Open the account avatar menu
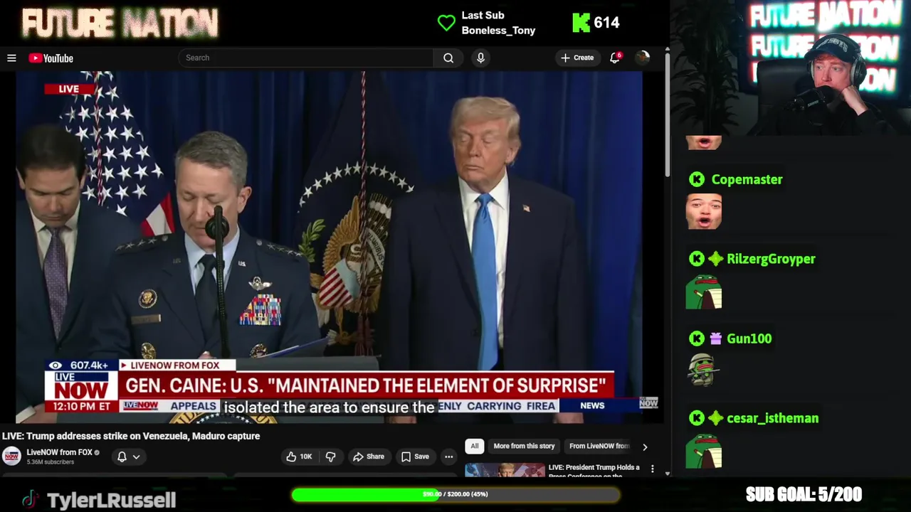Image resolution: width=911 pixels, height=512 pixels. pyautogui.click(x=642, y=58)
